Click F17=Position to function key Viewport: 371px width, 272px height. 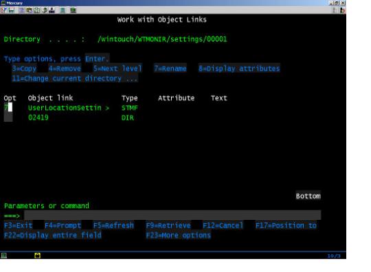point(286,225)
